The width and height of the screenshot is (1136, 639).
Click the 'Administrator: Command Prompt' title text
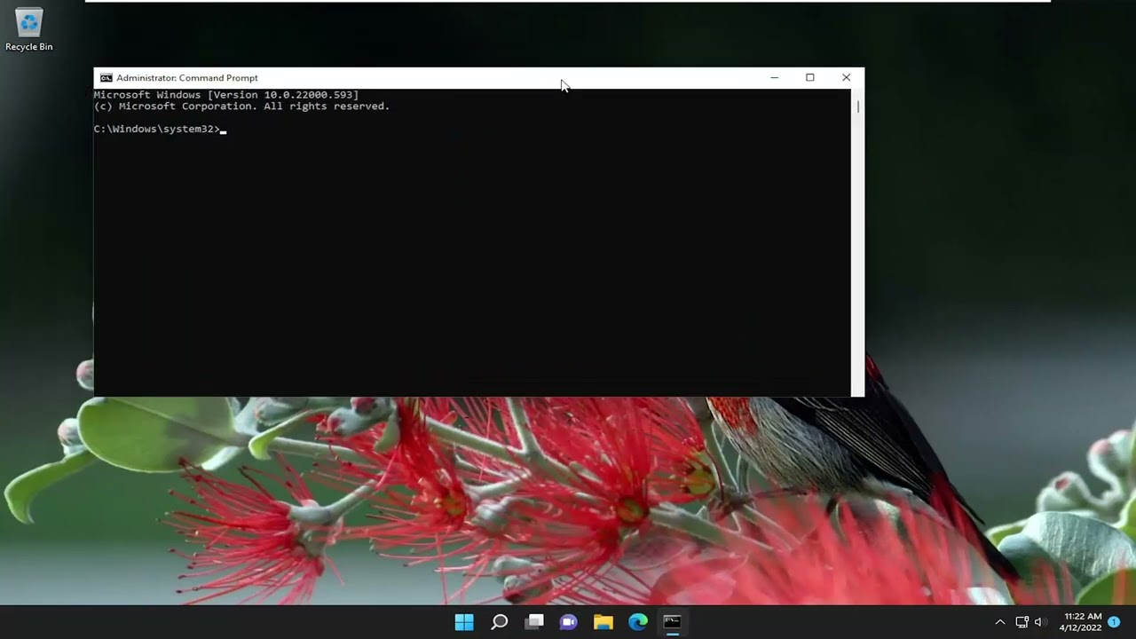(187, 78)
